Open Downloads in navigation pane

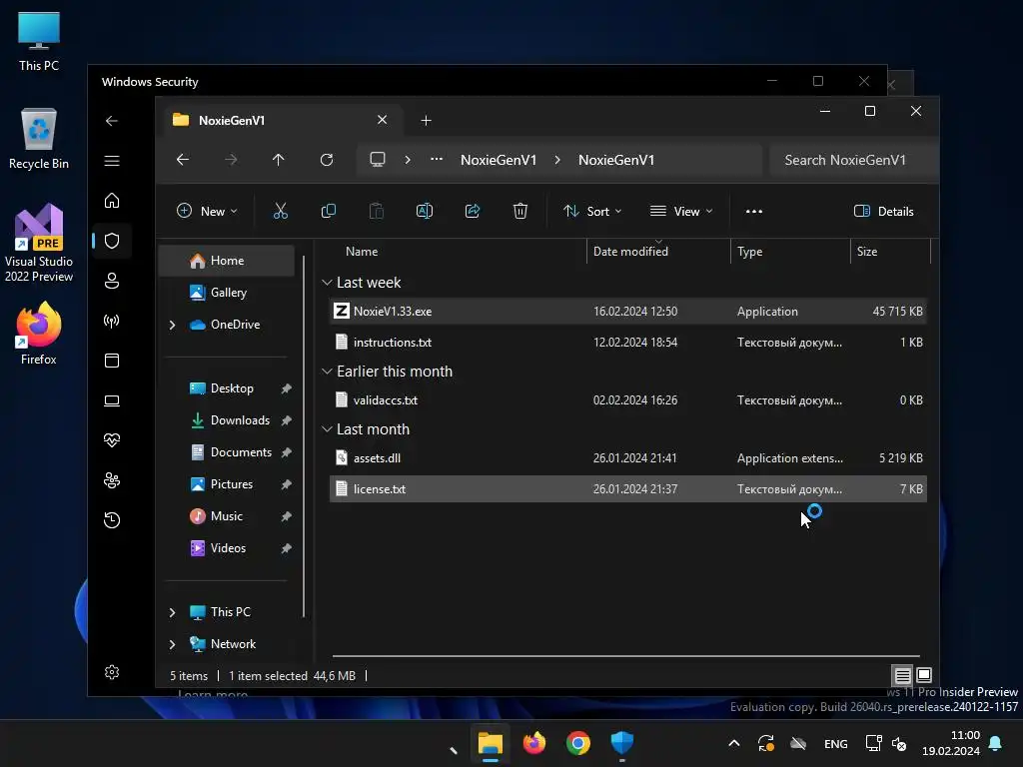click(229, 420)
